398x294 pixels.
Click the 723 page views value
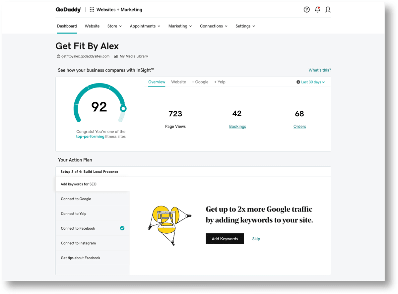pyautogui.click(x=175, y=114)
